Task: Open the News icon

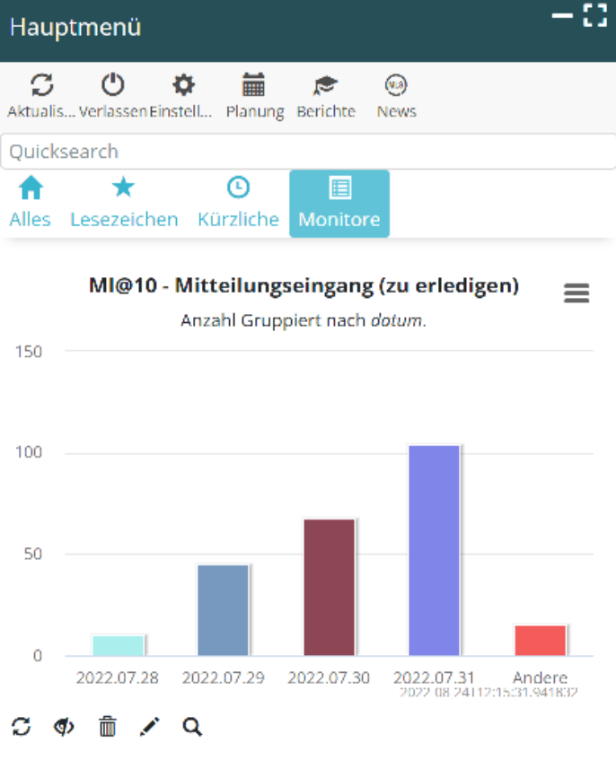Action: [x=396, y=85]
